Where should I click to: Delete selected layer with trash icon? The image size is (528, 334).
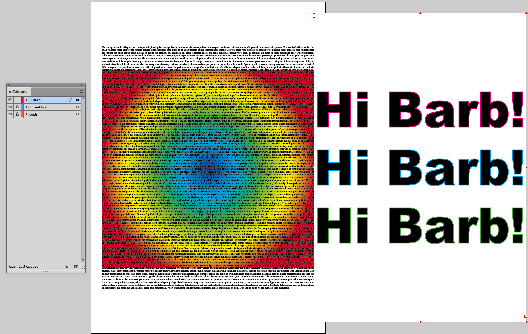(x=76, y=266)
